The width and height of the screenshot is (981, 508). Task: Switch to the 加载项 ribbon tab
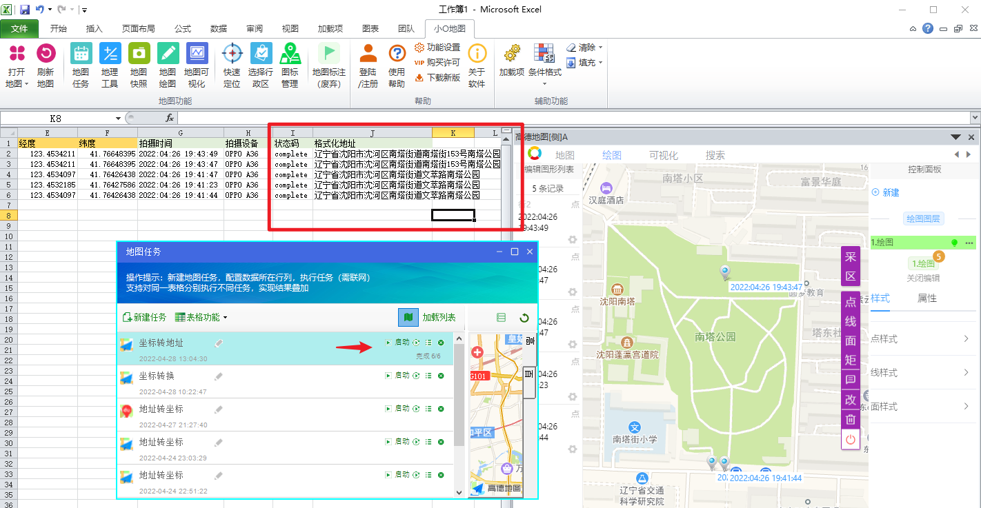[330, 29]
